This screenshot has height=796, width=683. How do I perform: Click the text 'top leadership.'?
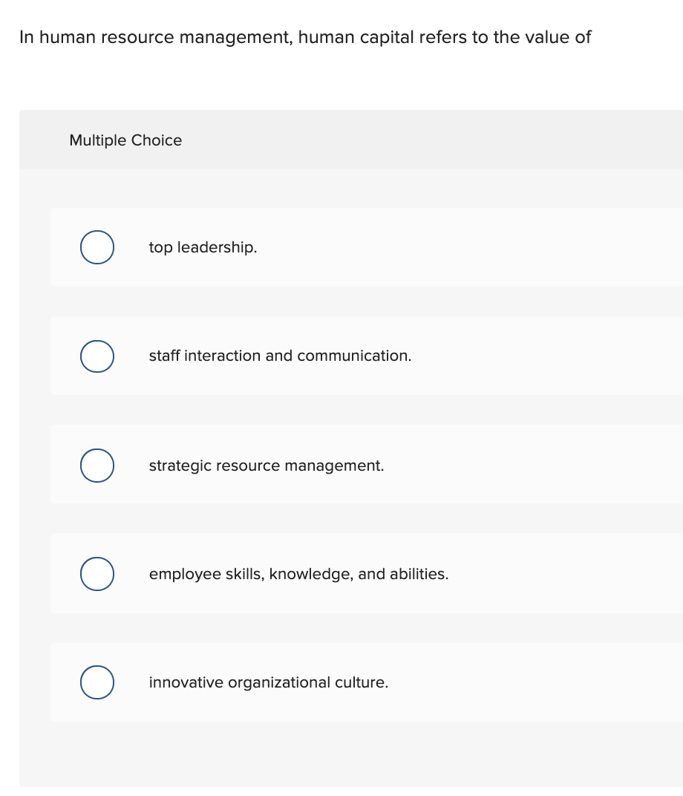203,247
